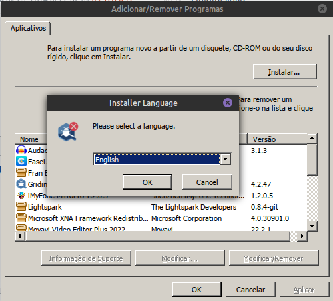The width and height of the screenshot is (333, 301).
Task: Click the Microsoft XNA Framework package icon
Action: (21, 218)
